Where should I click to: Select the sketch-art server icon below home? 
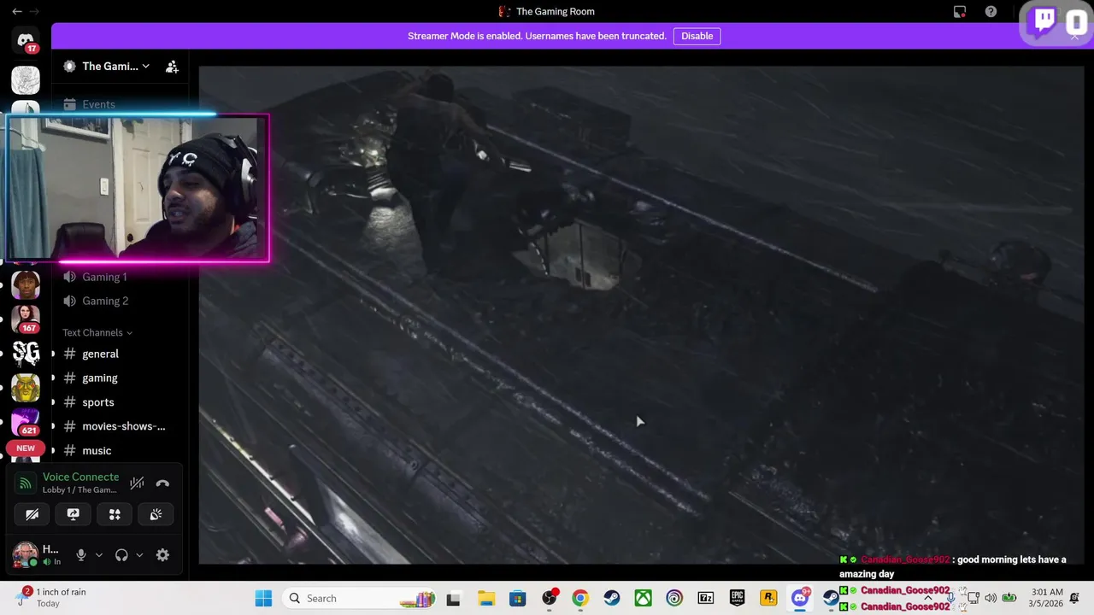point(26,80)
